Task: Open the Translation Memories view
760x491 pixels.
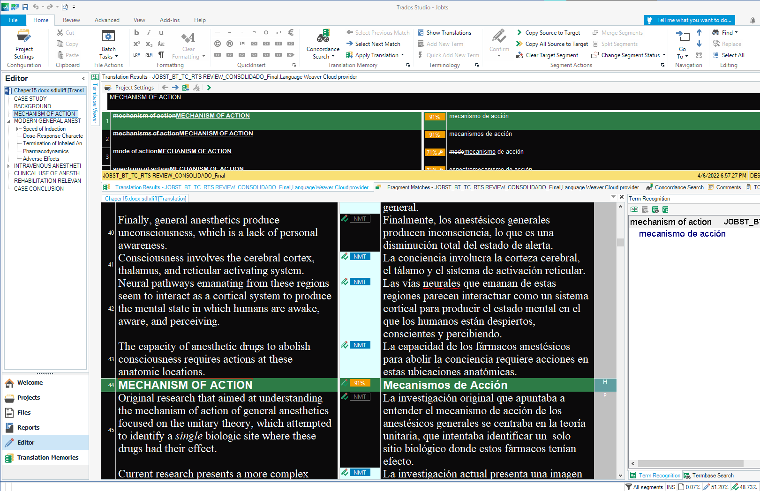Action: click(x=47, y=458)
